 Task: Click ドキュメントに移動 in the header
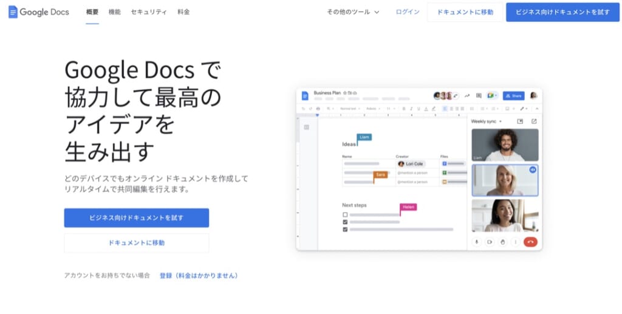pyautogui.click(x=465, y=12)
